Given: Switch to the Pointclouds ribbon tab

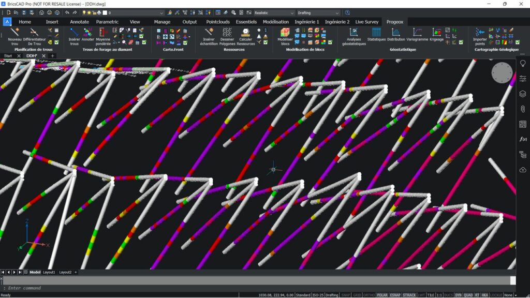Looking at the screenshot, I should [218, 22].
